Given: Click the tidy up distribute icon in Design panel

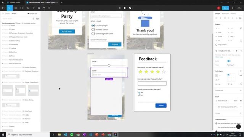Looking at the screenshot, I should pyautogui.click(x=241, y=18).
